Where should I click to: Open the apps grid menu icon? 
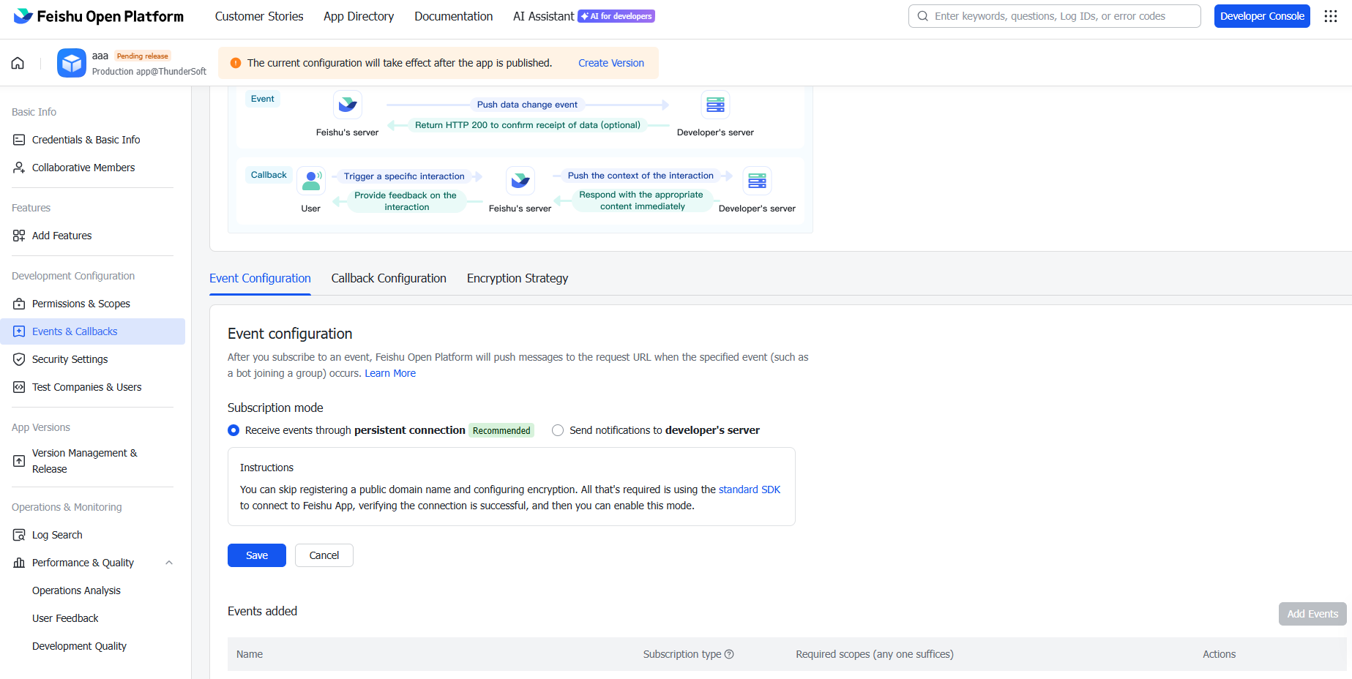tap(1331, 16)
